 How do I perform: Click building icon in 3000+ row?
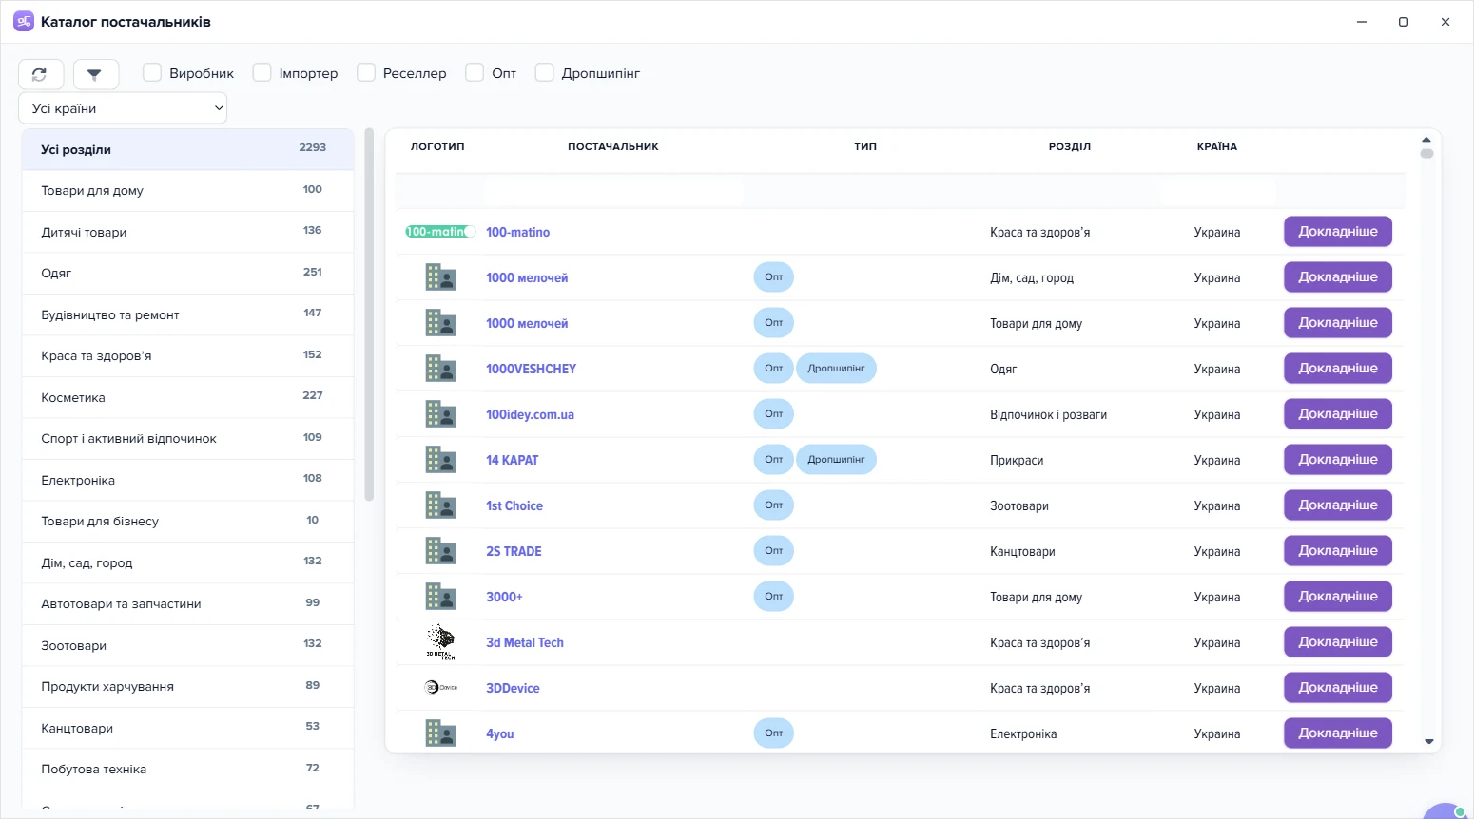[x=440, y=597]
